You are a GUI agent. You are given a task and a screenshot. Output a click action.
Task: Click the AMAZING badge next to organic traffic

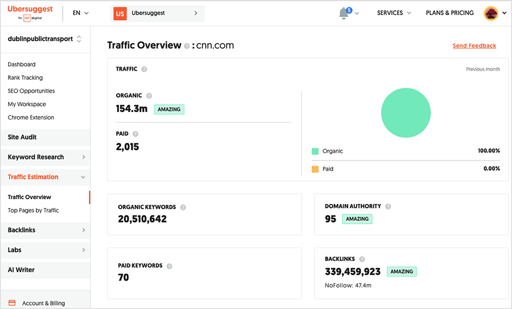tap(169, 109)
